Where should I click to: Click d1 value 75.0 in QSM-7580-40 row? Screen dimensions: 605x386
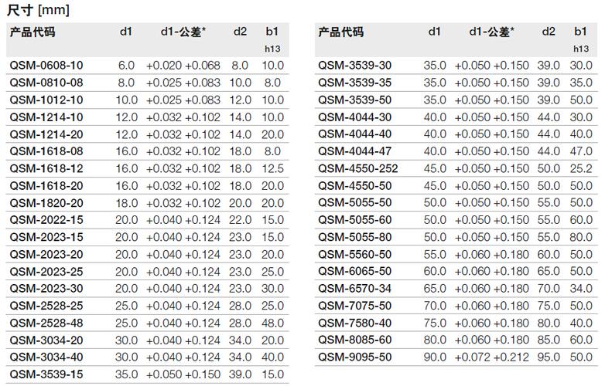(x=435, y=323)
